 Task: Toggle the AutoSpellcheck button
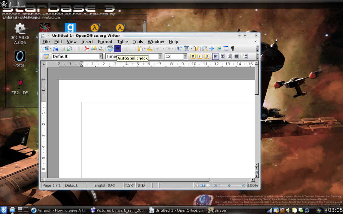(118, 48)
